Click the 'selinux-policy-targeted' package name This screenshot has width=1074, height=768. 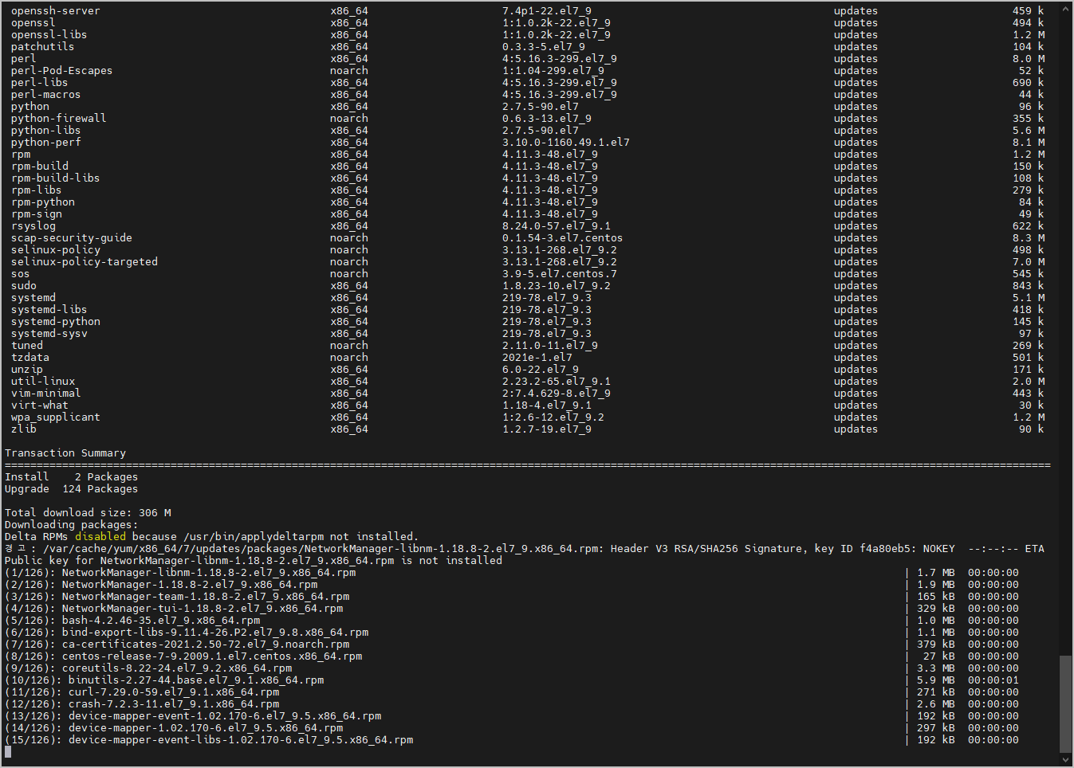tap(85, 262)
